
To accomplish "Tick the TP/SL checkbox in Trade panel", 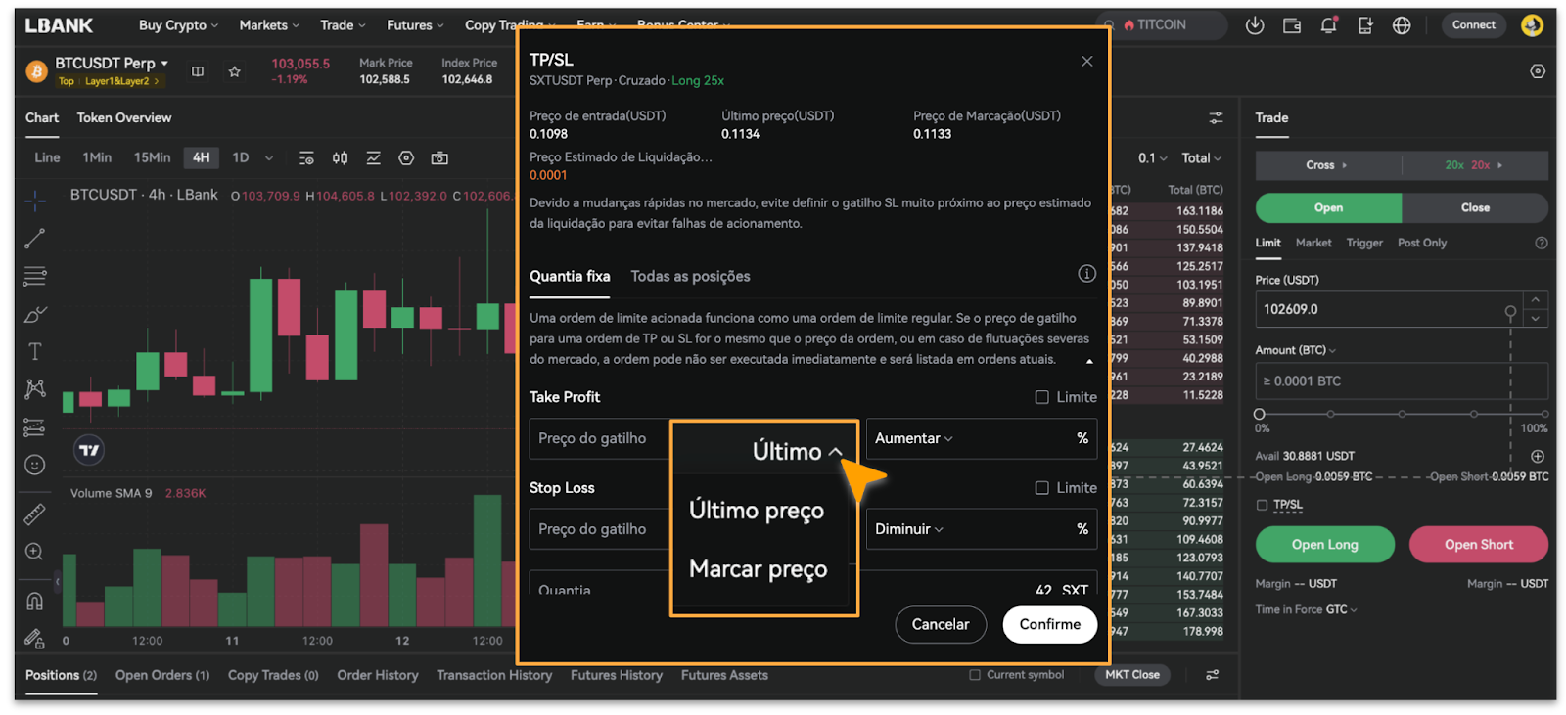I will click(x=1262, y=505).
